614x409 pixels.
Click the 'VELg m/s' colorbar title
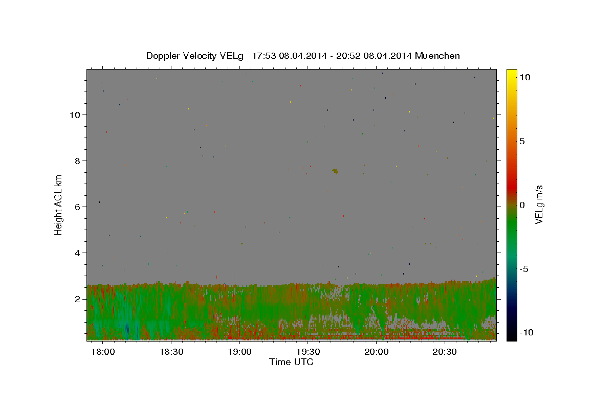(539, 204)
